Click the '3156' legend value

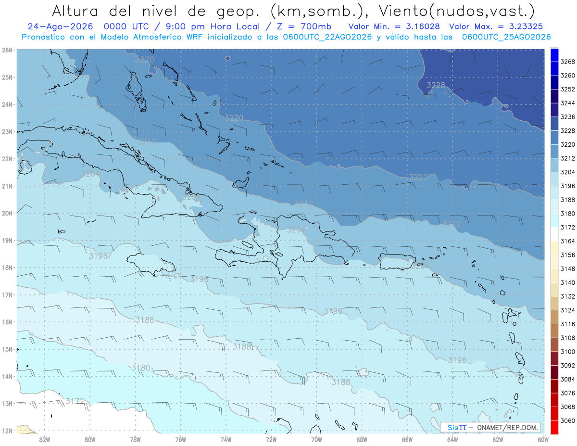tap(568, 255)
